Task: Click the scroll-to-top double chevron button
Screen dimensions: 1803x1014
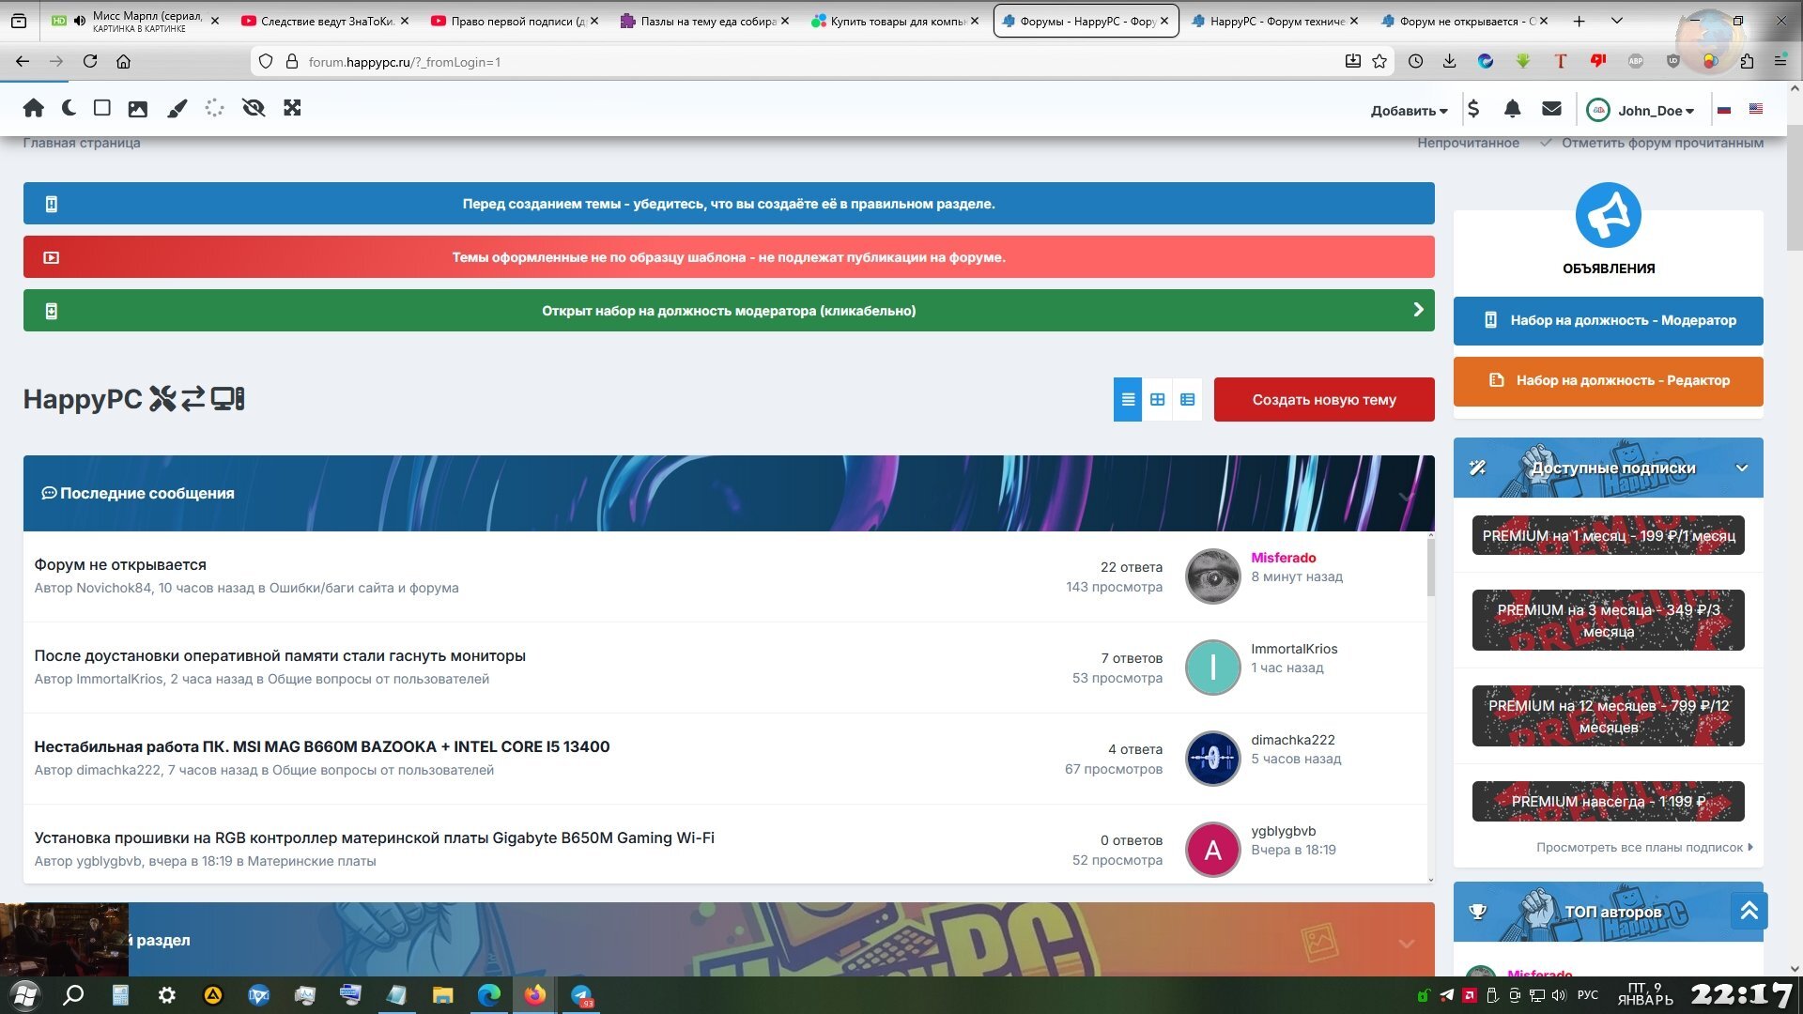Action: tap(1749, 911)
